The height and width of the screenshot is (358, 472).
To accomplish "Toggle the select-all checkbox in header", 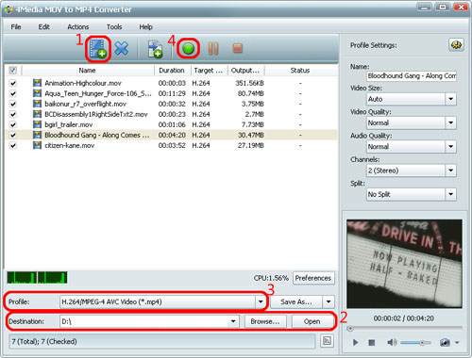I will click(13, 70).
